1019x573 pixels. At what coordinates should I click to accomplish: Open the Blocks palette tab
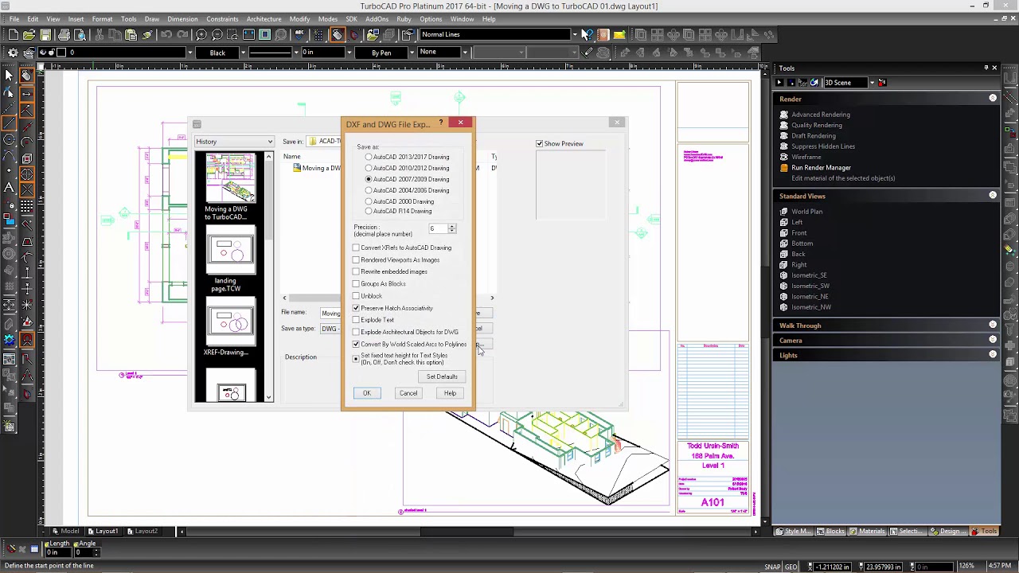(830, 532)
